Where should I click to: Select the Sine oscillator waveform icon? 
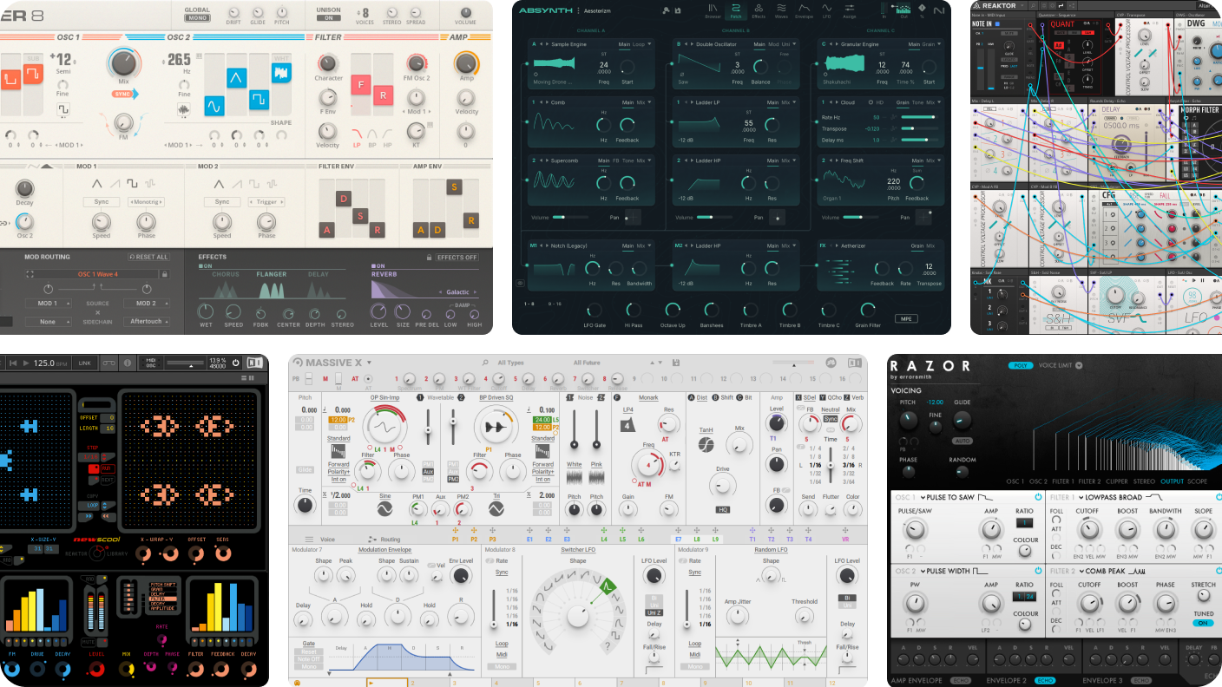tap(384, 510)
